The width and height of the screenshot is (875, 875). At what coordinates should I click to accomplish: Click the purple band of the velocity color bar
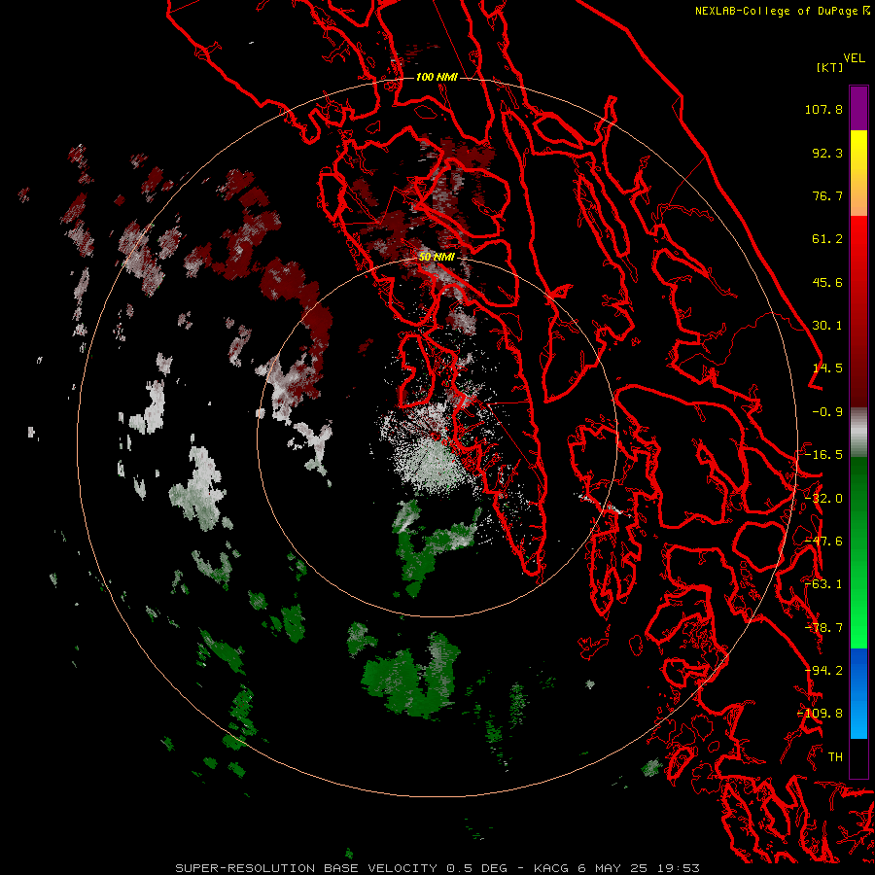click(858, 108)
